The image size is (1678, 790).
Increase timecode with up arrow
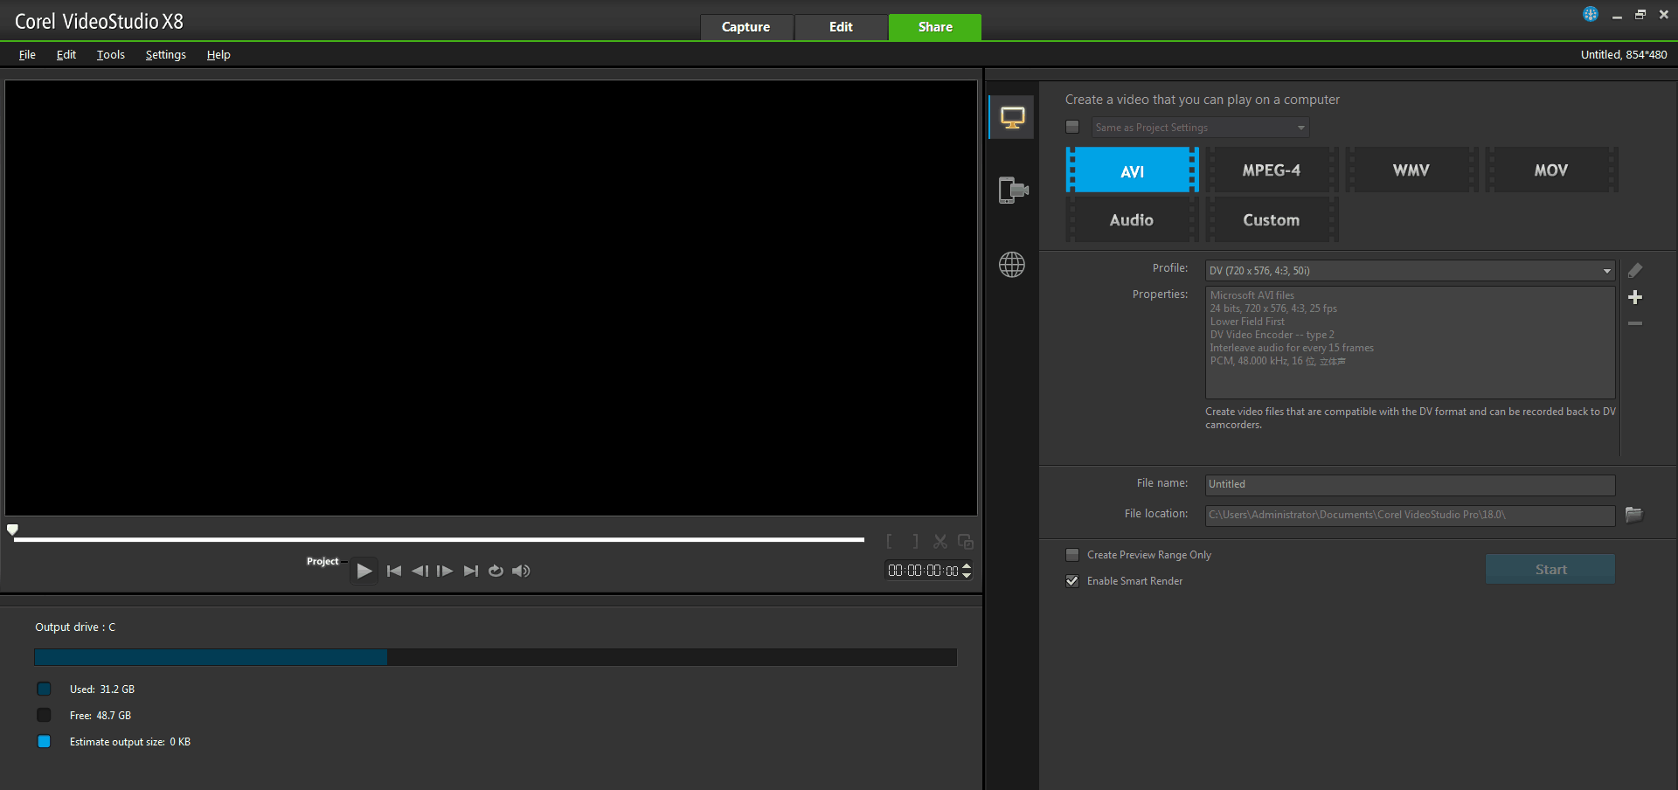click(x=967, y=566)
